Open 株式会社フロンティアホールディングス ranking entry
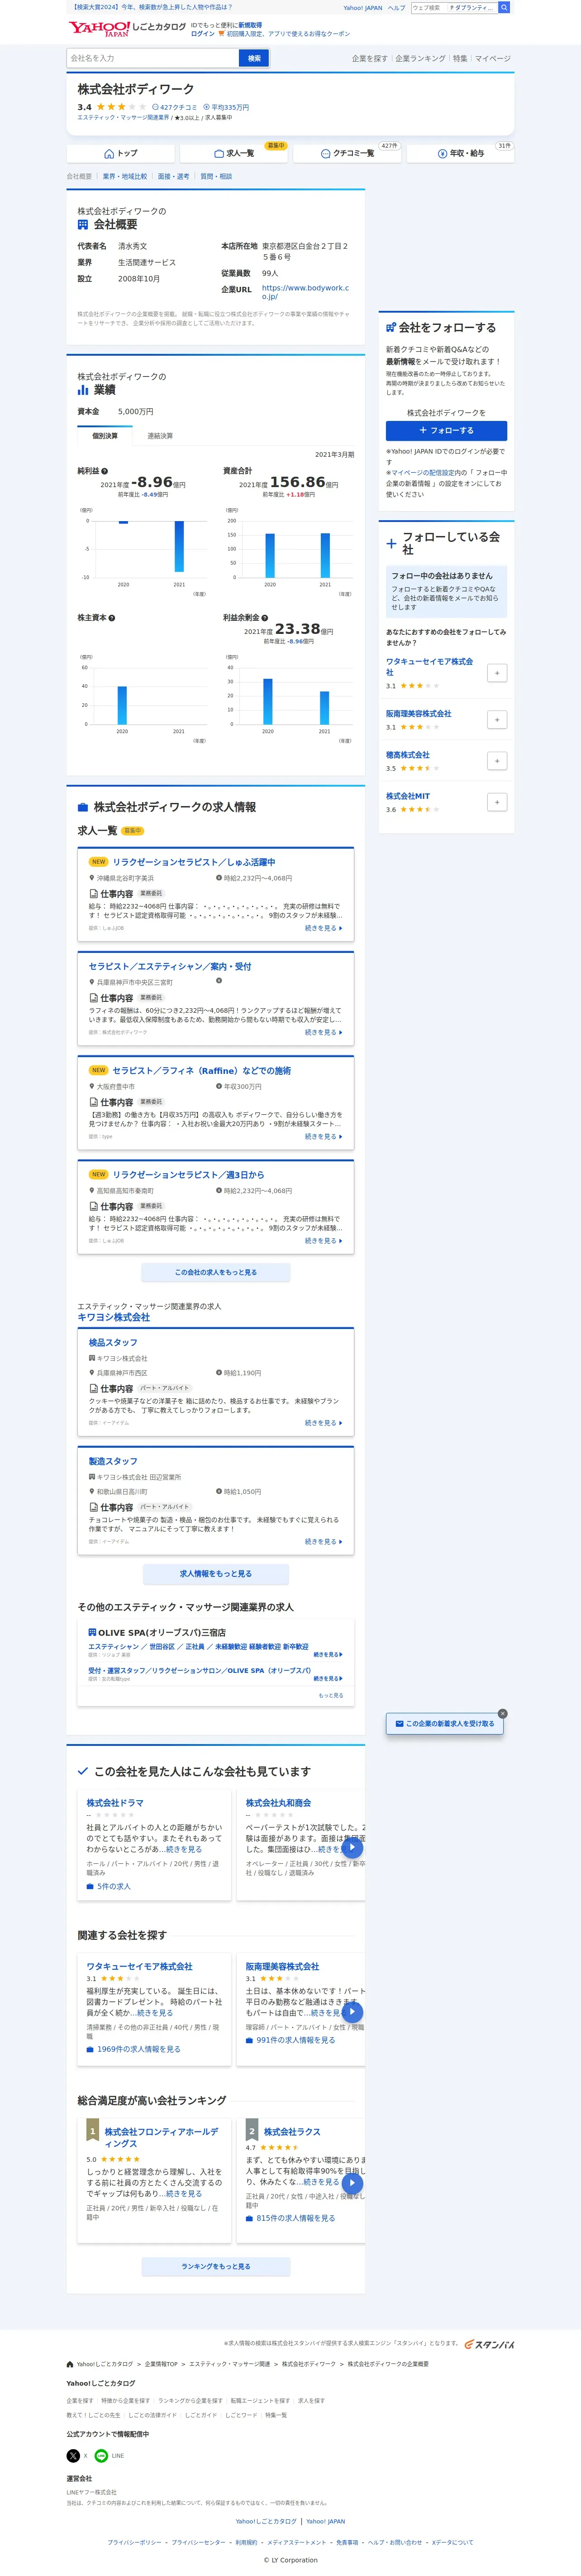This screenshot has width=581, height=2576. click(x=162, y=2137)
